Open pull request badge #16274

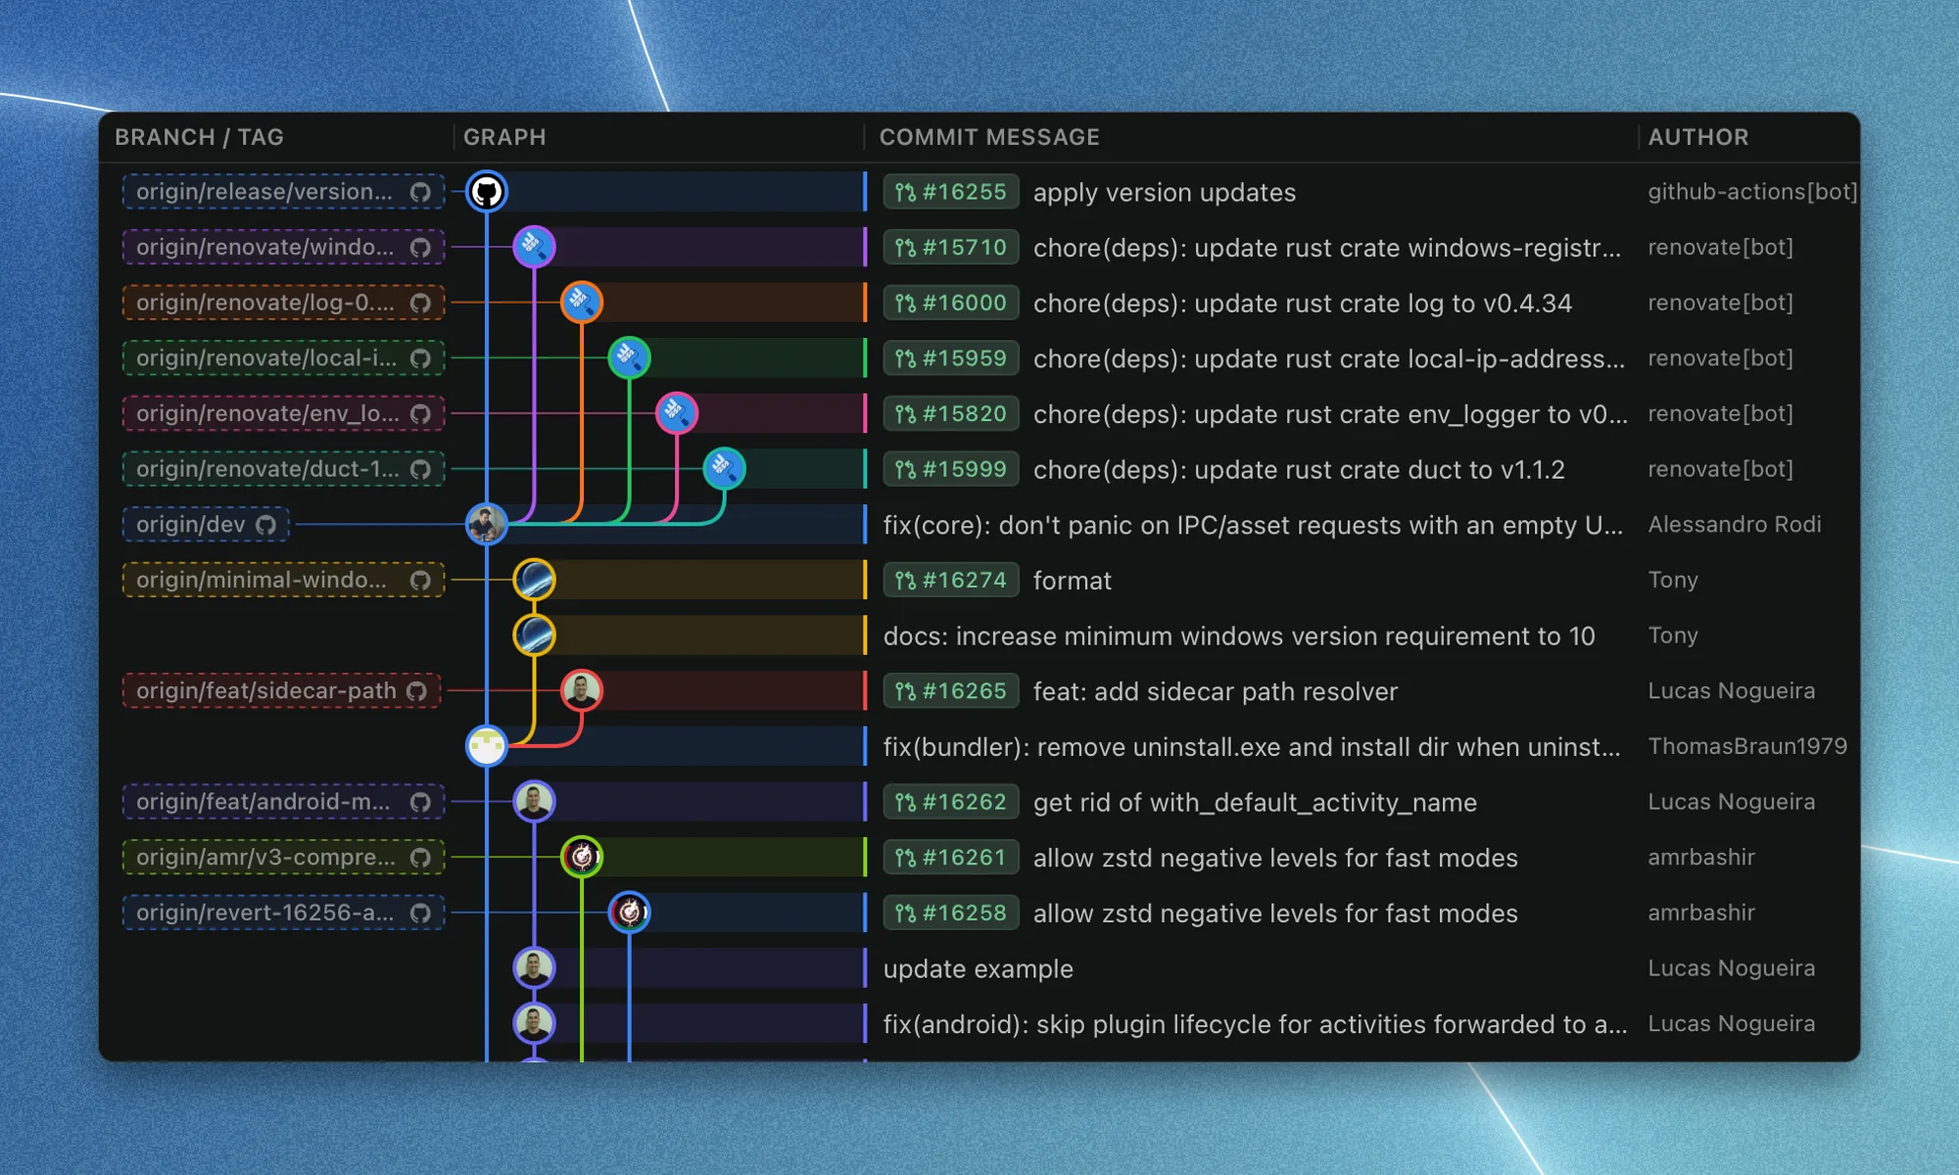pyautogui.click(x=950, y=580)
